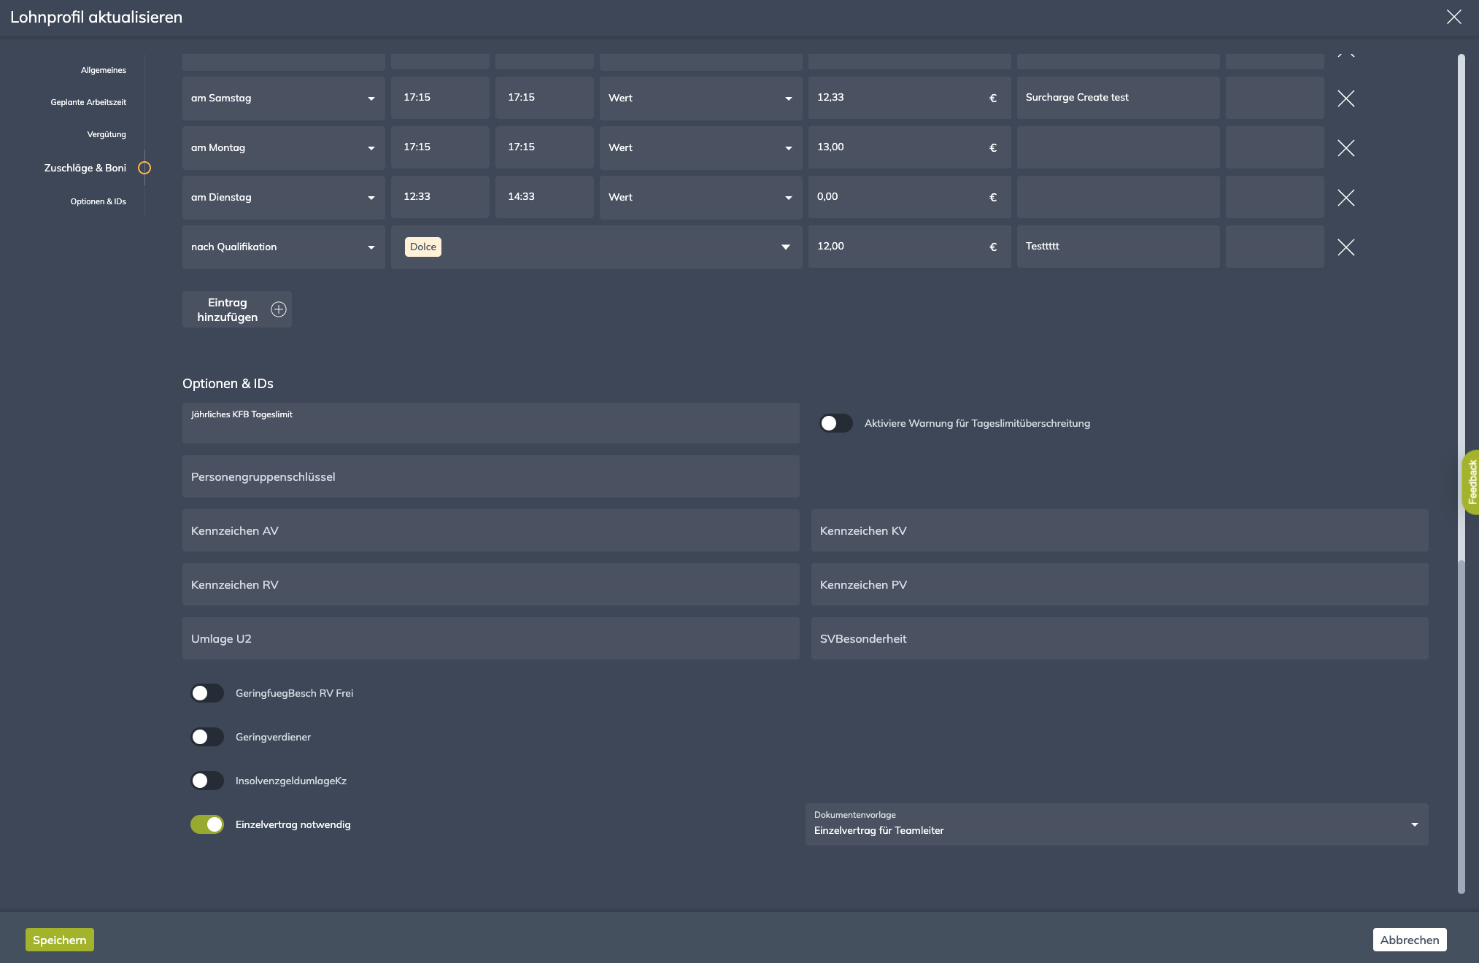
Task: Click the orange Zuschläge & Boni indicator circle
Action: tap(144, 168)
